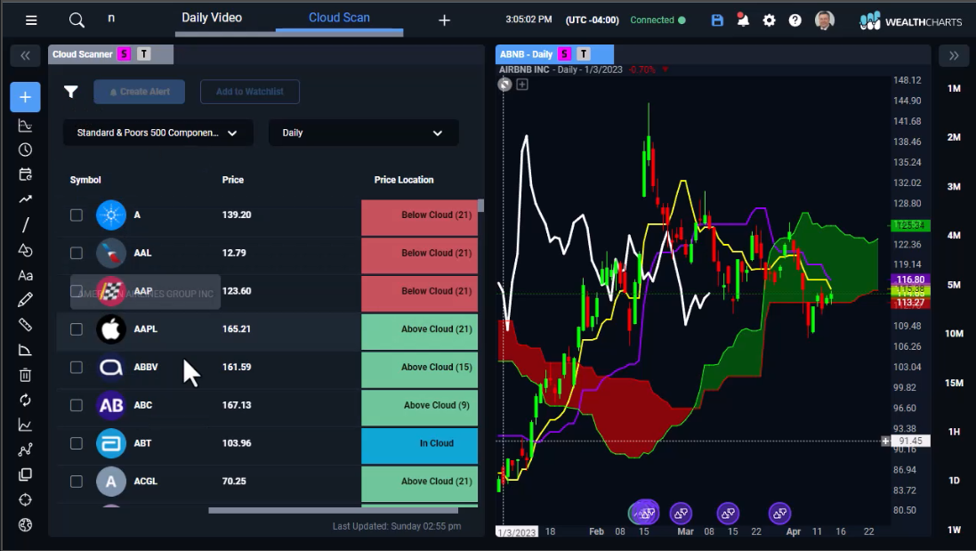Toggle the T link on Cloud Scanner
The height and width of the screenshot is (551, 976).
(144, 54)
